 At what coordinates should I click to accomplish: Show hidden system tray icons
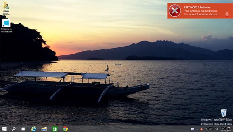point(197,129)
